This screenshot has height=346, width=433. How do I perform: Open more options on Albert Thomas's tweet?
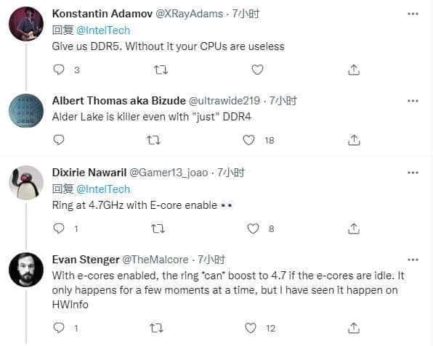(413, 101)
